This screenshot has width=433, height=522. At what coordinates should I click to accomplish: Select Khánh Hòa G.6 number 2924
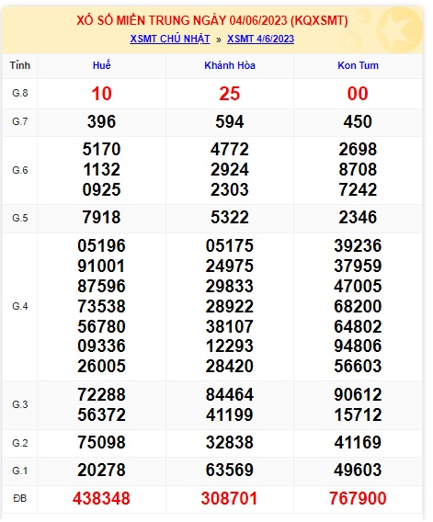pos(230,169)
